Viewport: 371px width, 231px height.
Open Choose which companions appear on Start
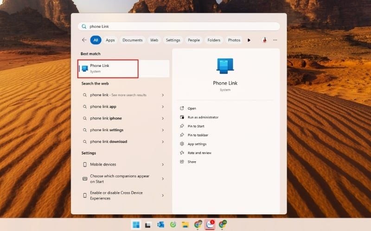coord(123,179)
